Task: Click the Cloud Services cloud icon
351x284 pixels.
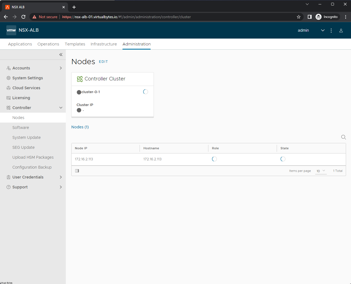Action: [9, 88]
